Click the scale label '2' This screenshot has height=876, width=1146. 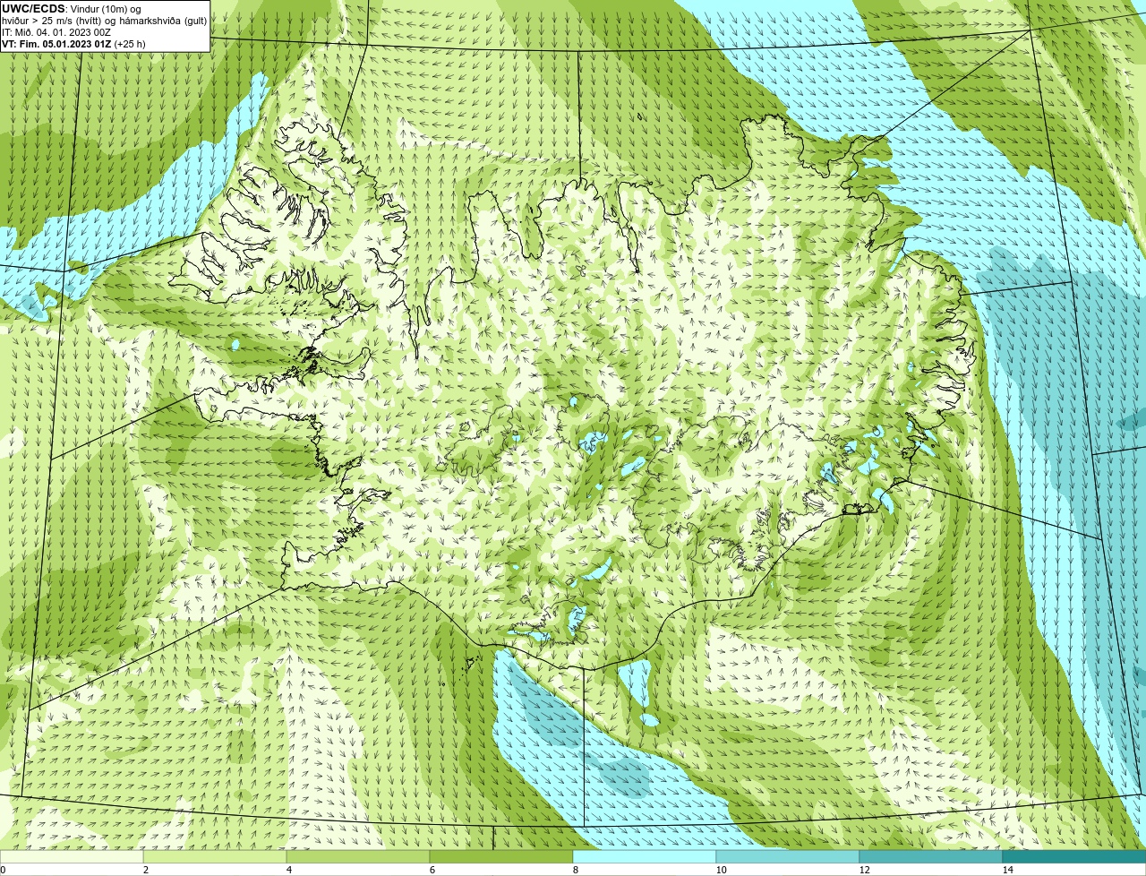[x=145, y=870]
